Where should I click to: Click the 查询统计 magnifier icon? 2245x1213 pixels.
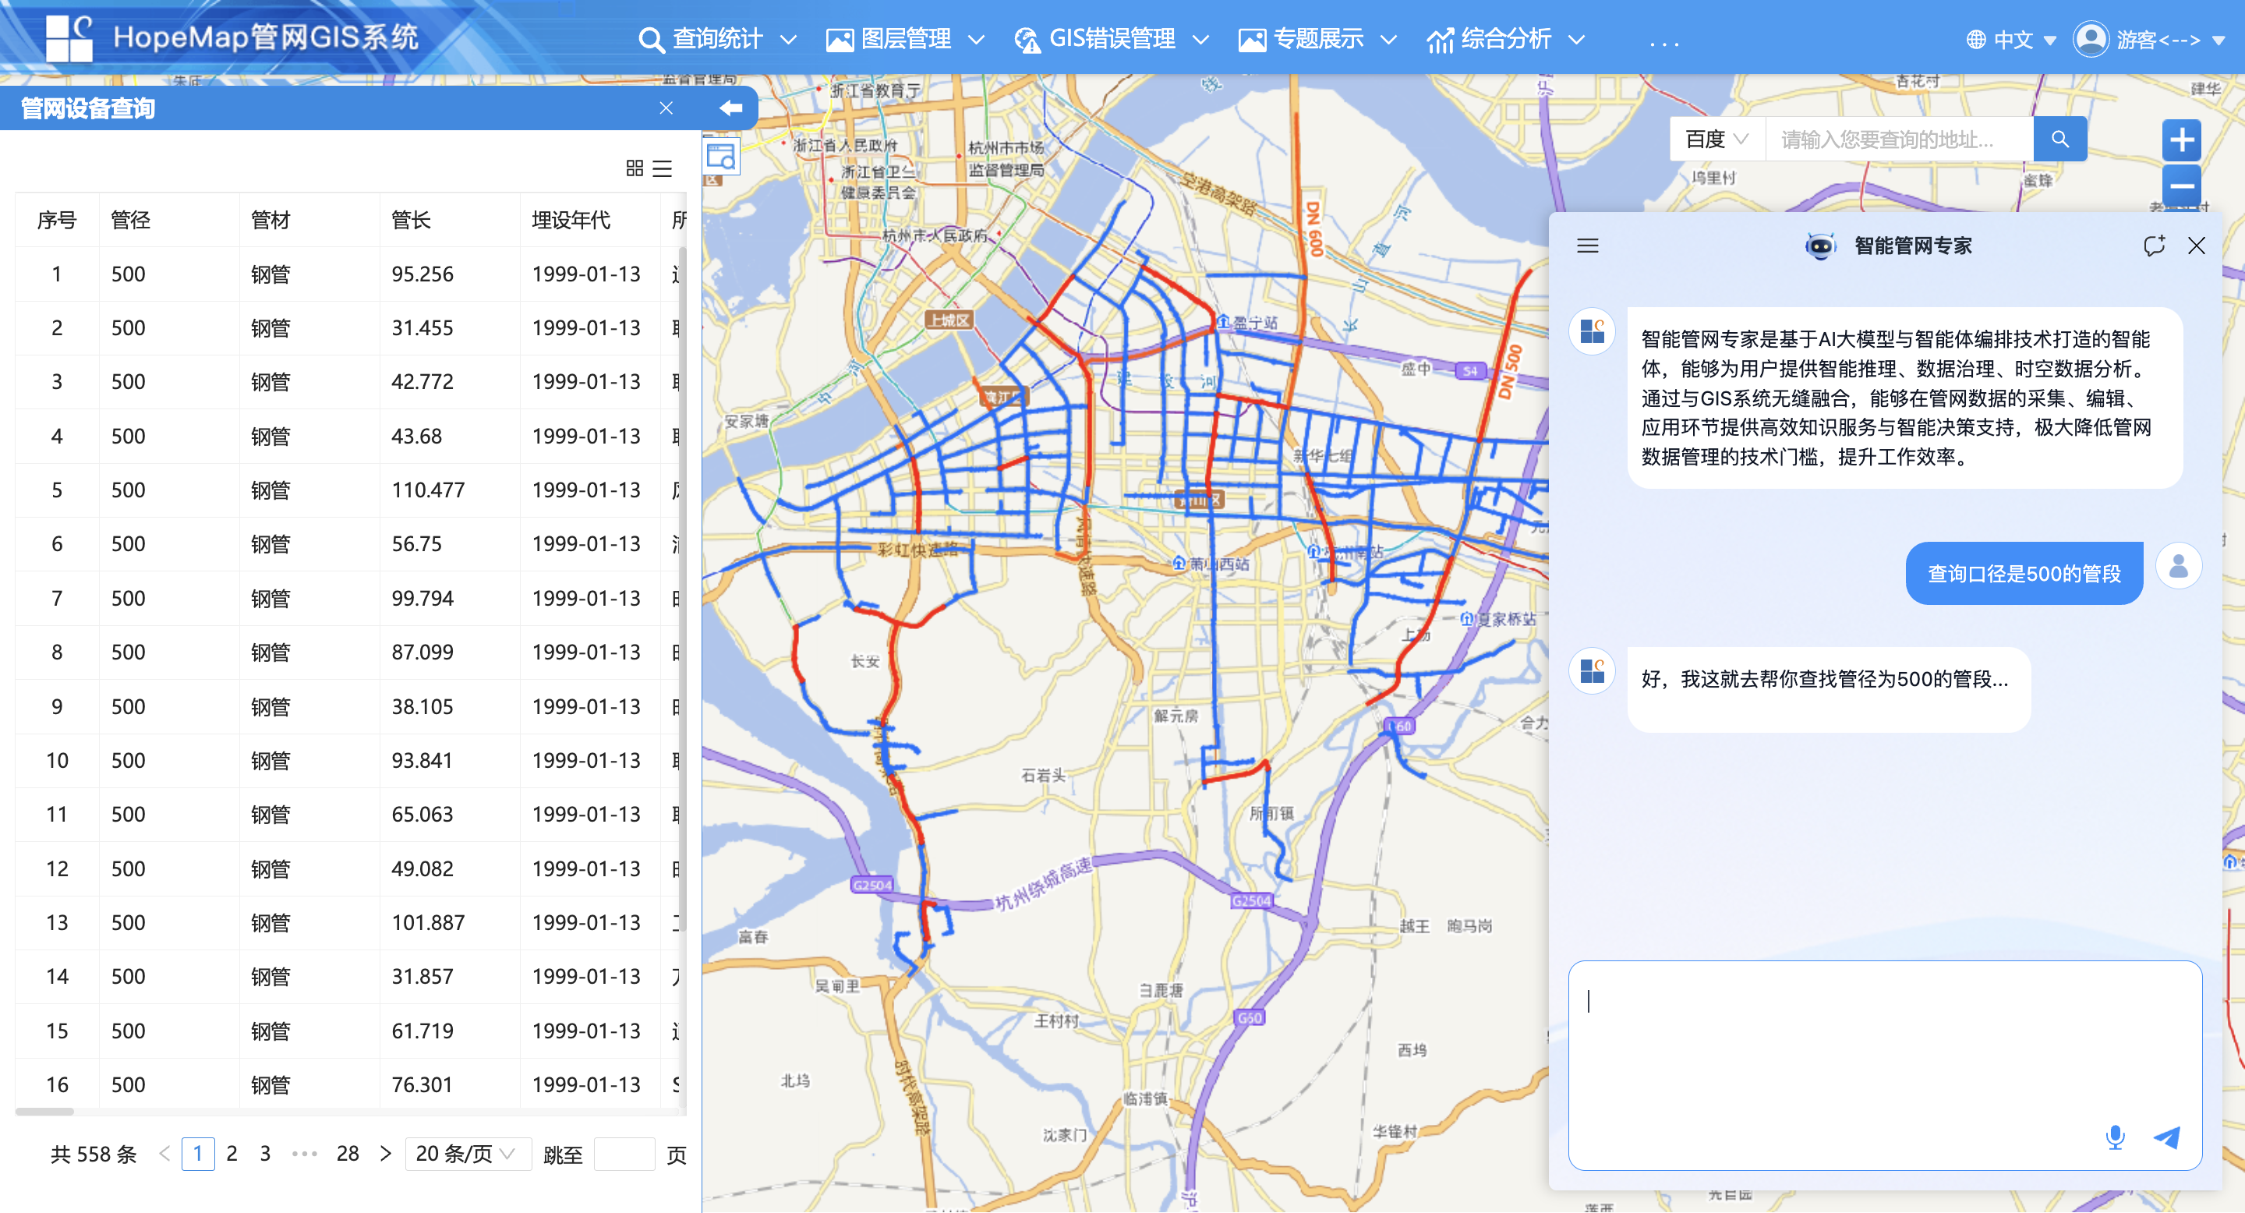click(651, 40)
